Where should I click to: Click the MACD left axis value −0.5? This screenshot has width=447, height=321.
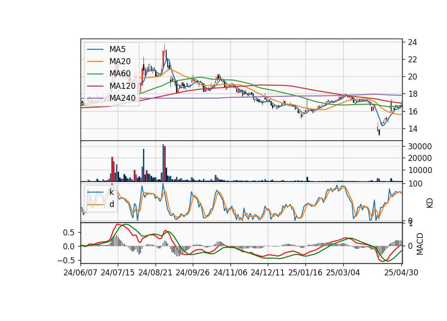click(66, 261)
